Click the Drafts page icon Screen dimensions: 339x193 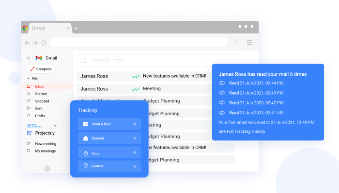click(x=29, y=115)
